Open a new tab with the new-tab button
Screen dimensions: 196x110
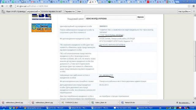tap(177, 2)
